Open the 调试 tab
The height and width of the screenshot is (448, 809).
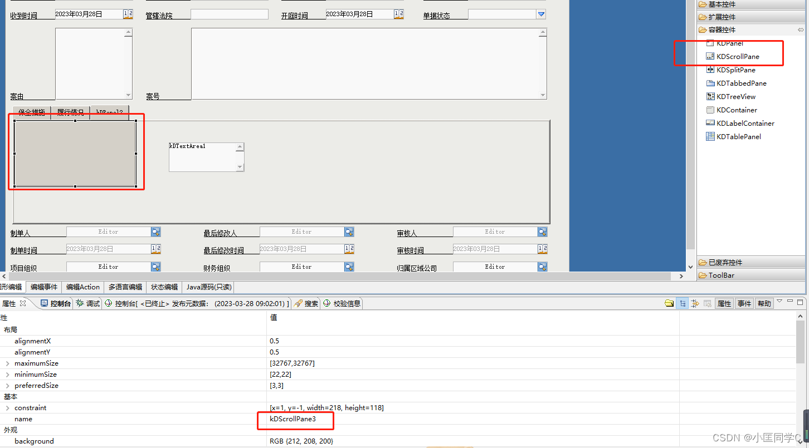click(x=88, y=303)
